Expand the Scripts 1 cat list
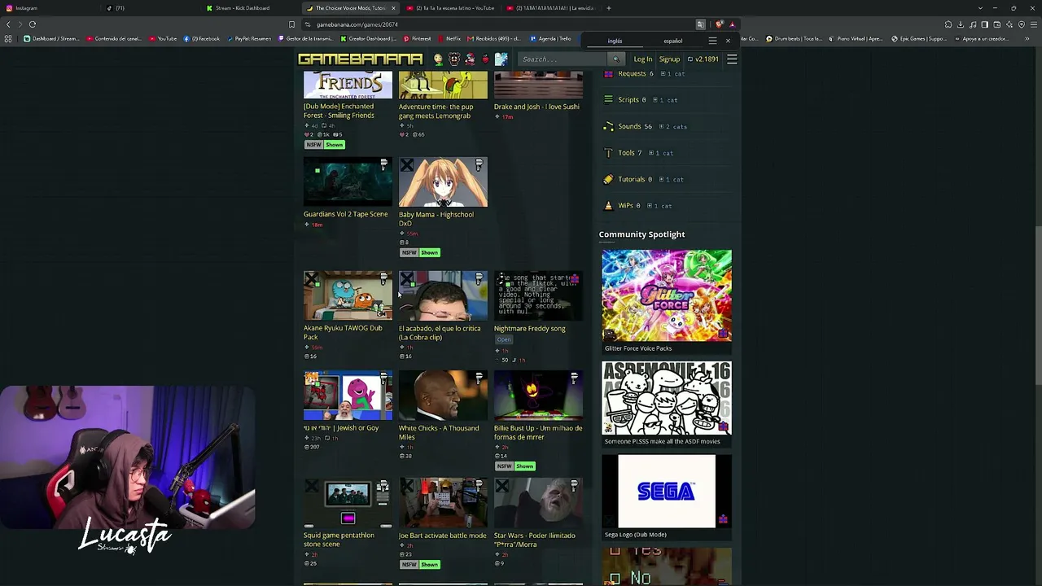1042x586 pixels. tap(666, 100)
